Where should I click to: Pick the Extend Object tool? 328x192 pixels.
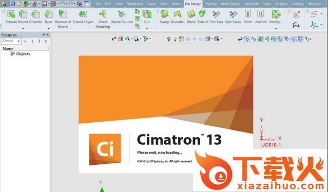83,17
